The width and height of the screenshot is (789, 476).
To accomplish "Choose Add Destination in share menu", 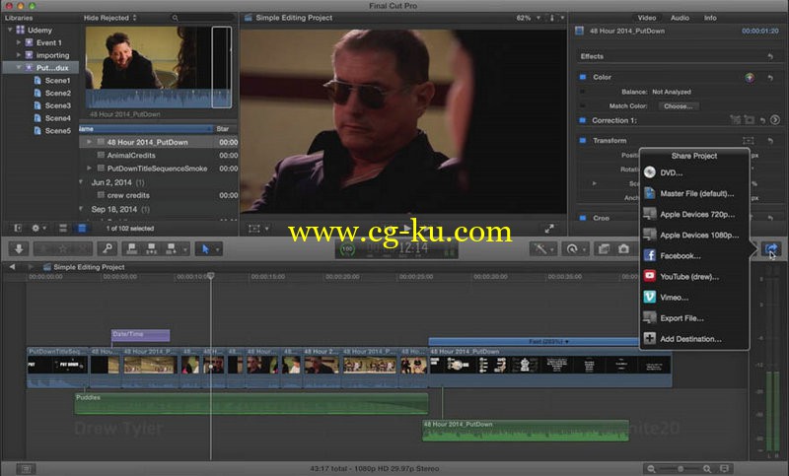I will [694, 339].
